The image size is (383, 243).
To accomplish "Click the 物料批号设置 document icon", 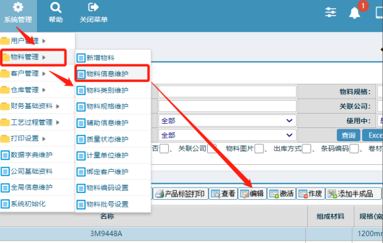I will [81, 204].
